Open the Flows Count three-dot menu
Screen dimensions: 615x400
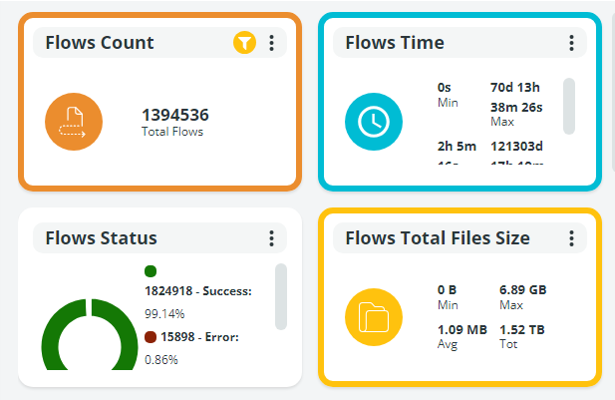point(271,43)
